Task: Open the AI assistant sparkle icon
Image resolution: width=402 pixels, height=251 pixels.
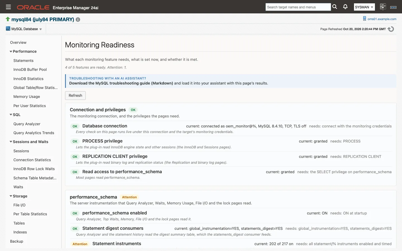Action: pyautogui.click(x=383, y=7)
